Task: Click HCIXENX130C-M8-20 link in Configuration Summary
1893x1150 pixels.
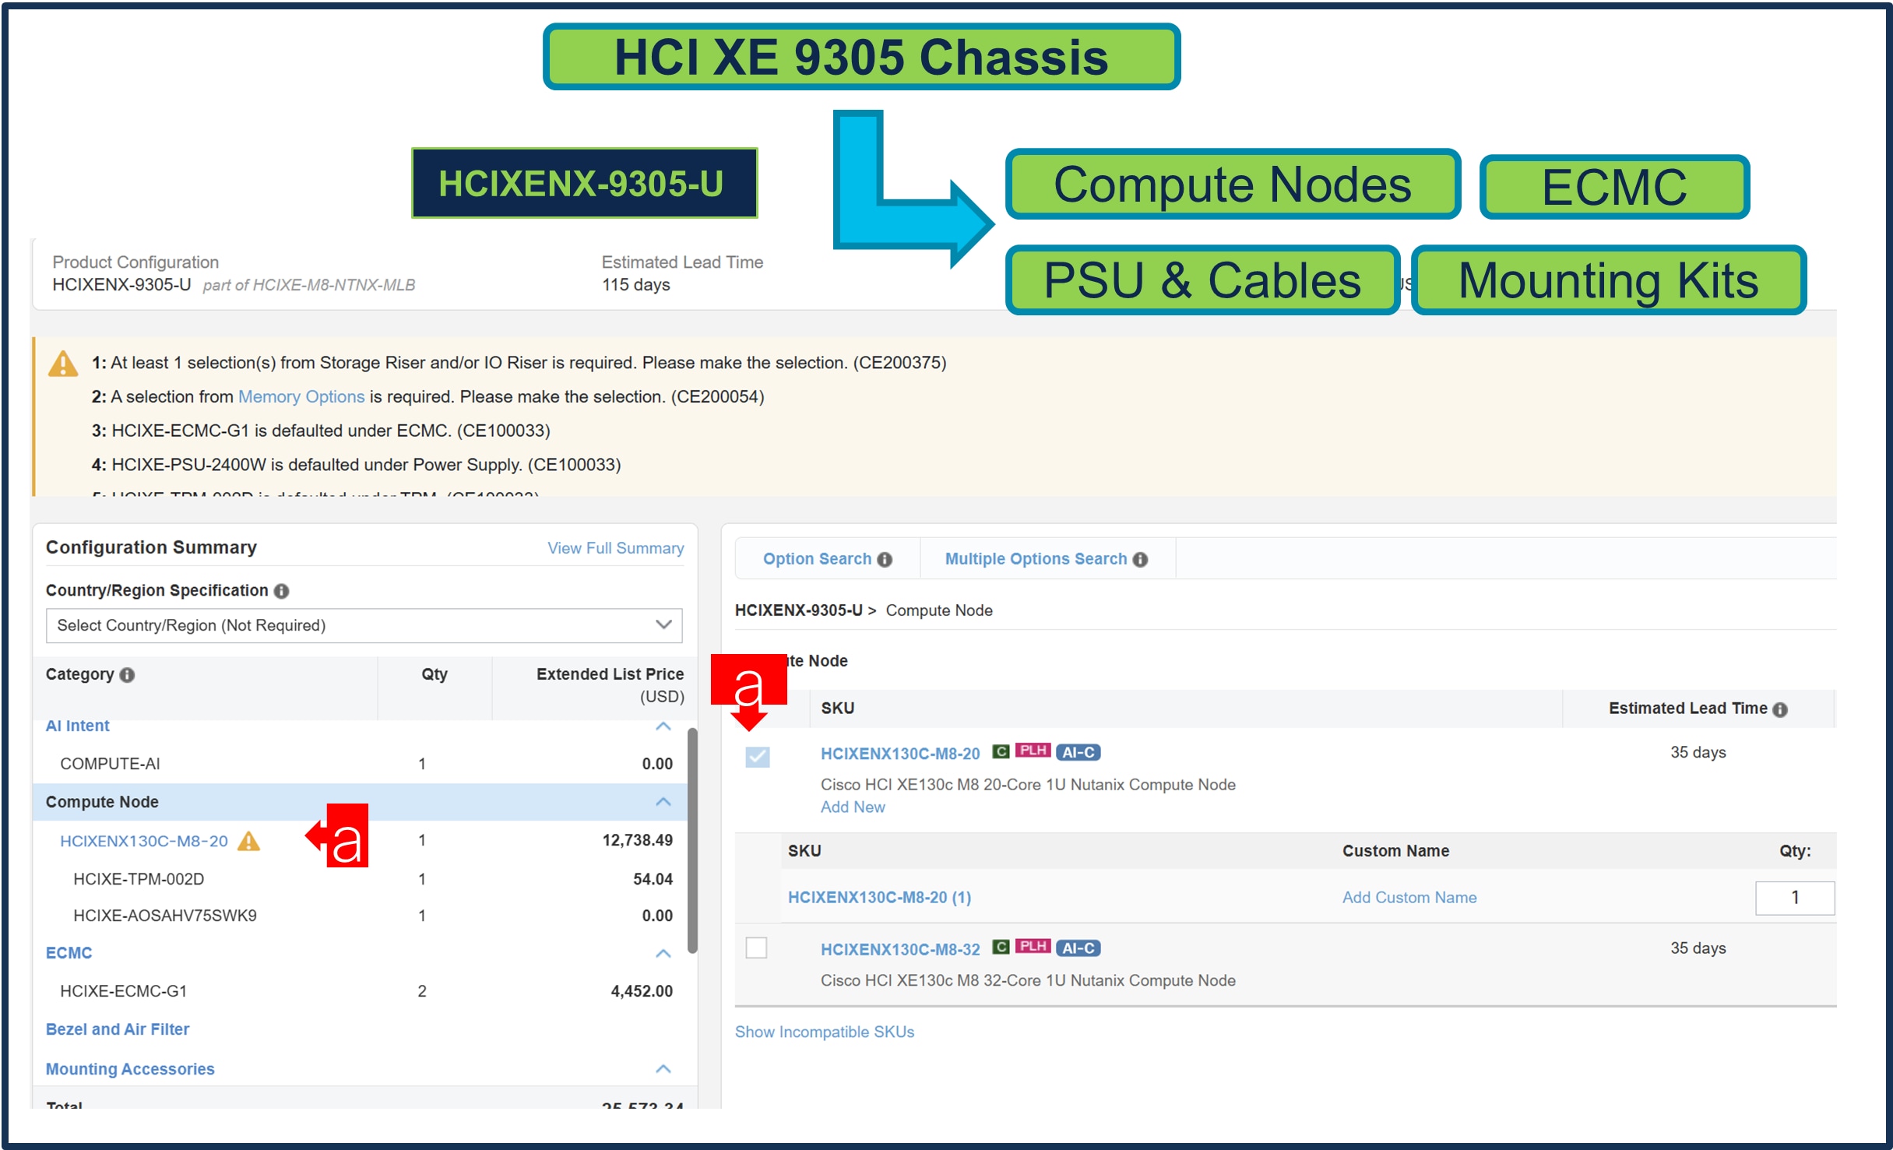Action: (x=144, y=842)
